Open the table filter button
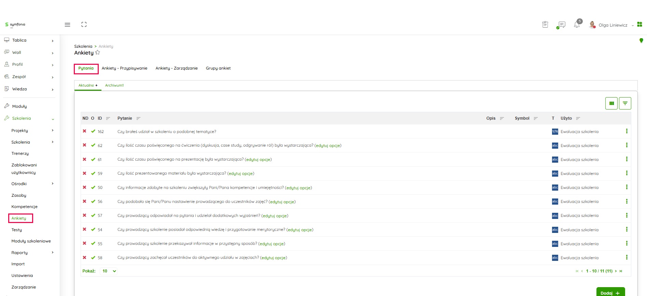 [x=625, y=103]
